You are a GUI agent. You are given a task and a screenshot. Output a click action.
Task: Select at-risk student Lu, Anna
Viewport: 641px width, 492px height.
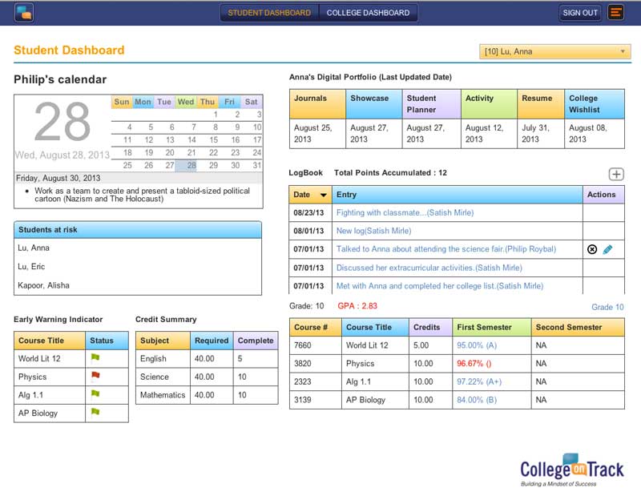(x=34, y=248)
